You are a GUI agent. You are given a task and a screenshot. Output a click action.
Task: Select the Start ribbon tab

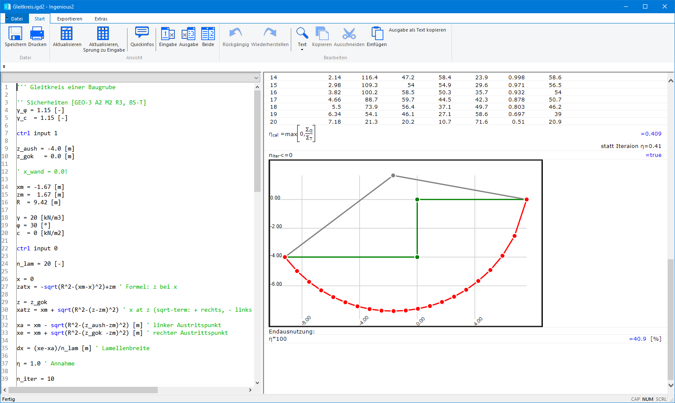(x=40, y=19)
